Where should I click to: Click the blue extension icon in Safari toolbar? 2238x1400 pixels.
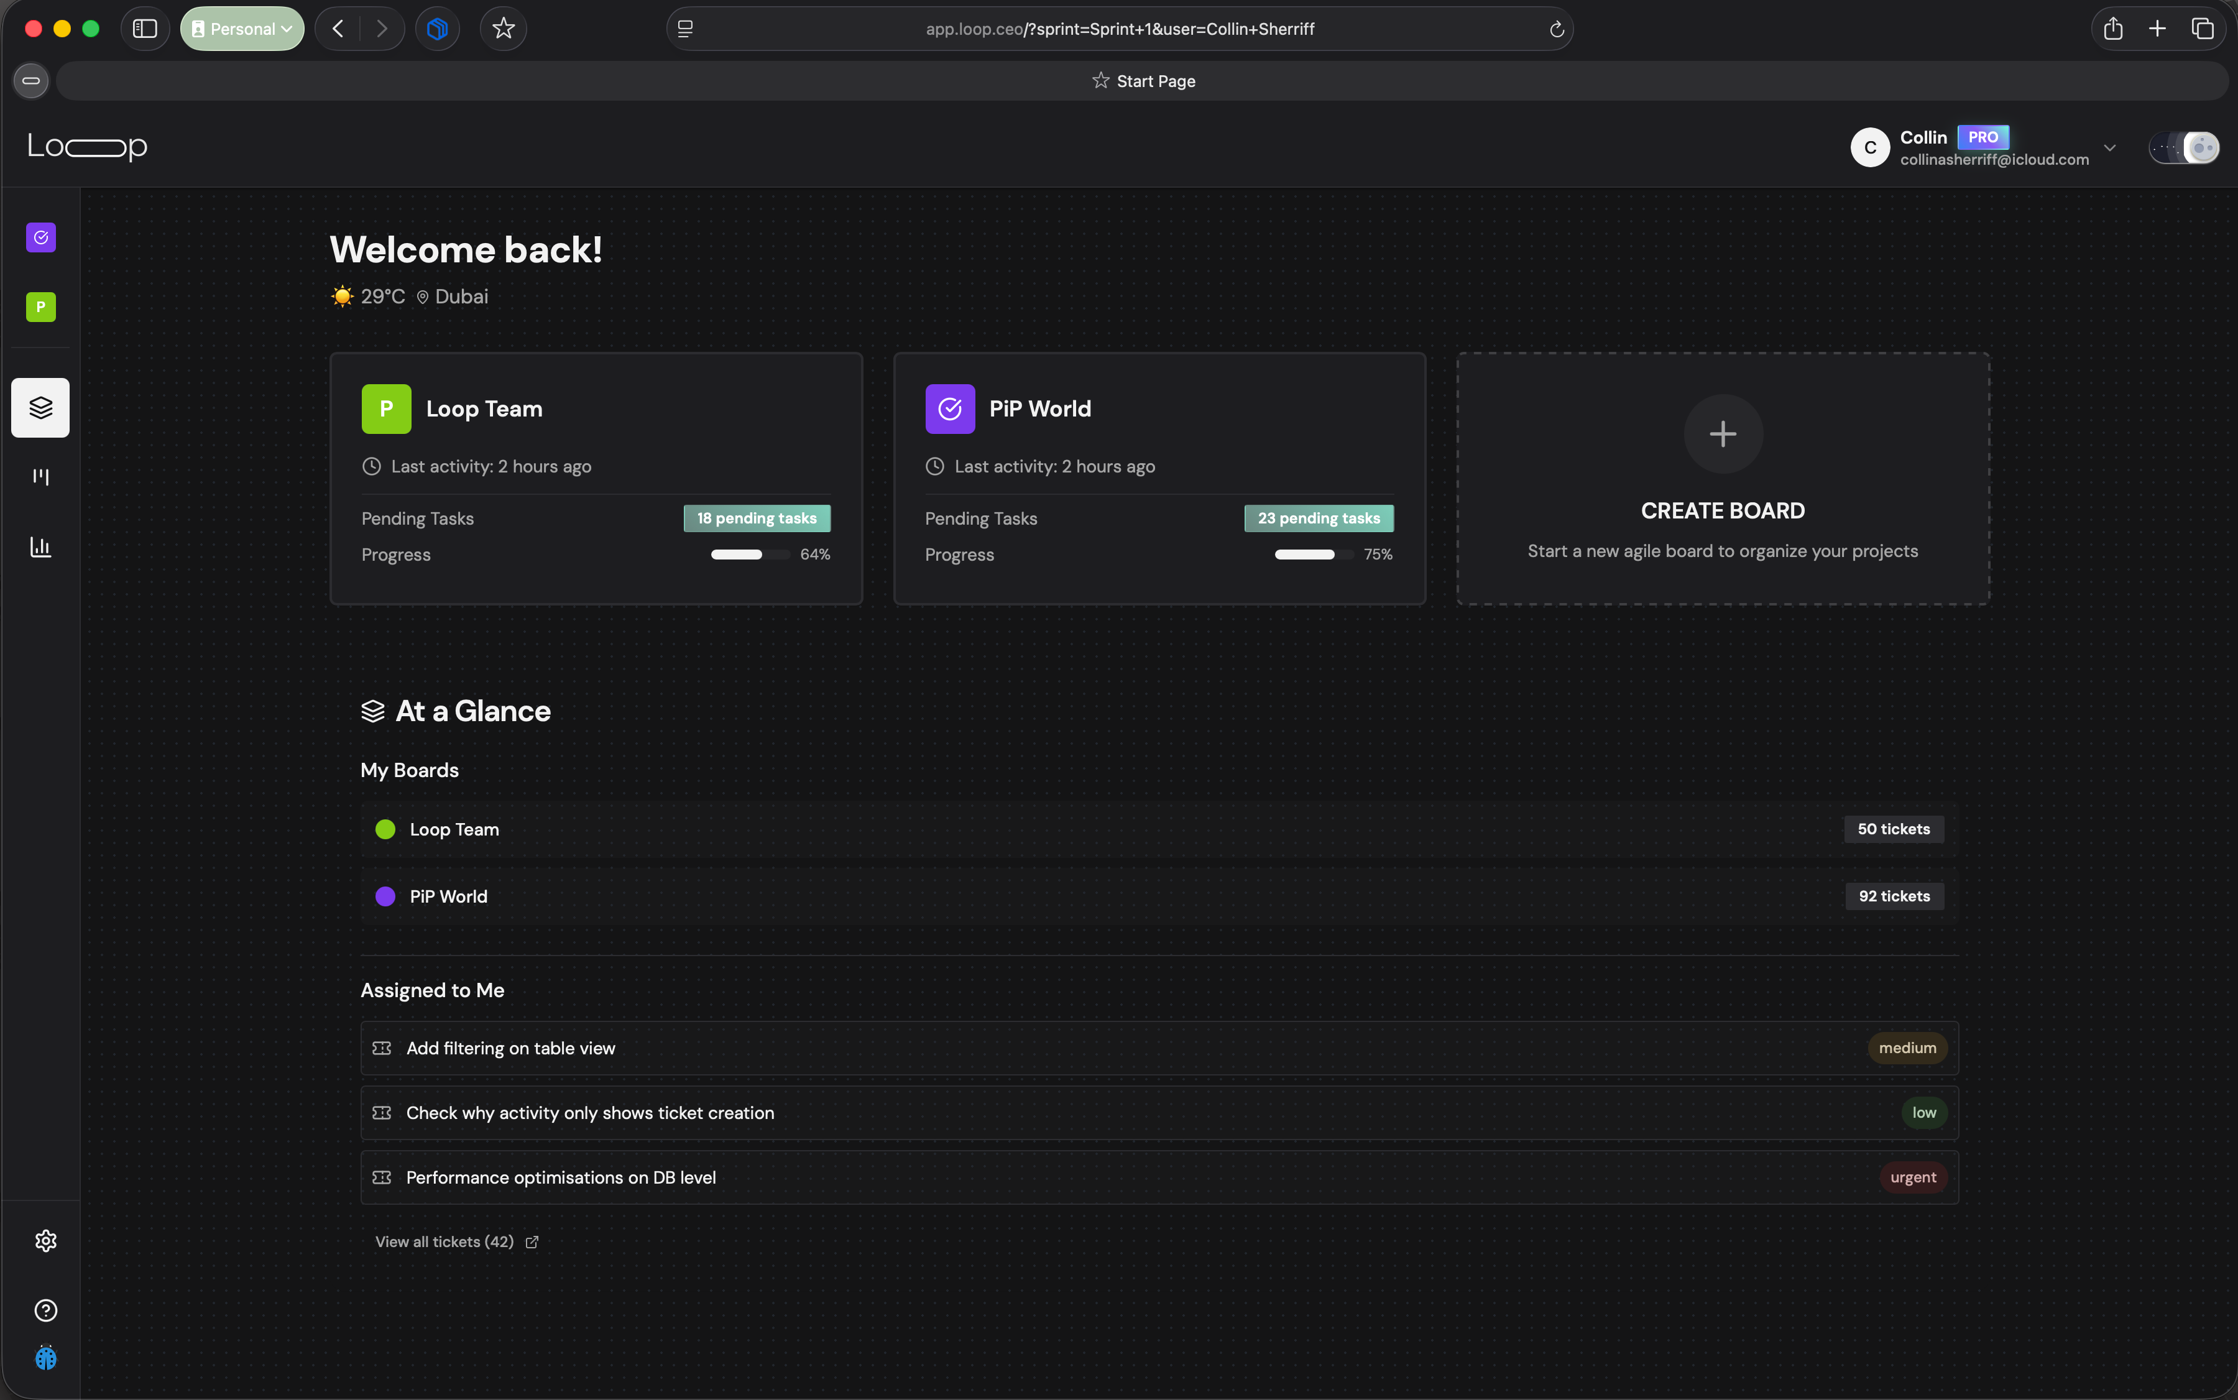point(437,28)
